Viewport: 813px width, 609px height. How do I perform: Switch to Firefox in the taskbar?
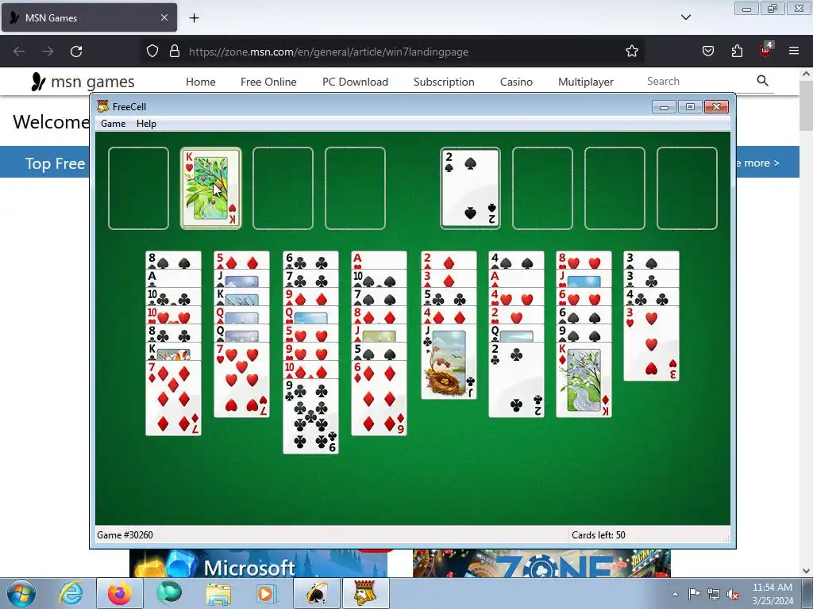click(x=120, y=593)
